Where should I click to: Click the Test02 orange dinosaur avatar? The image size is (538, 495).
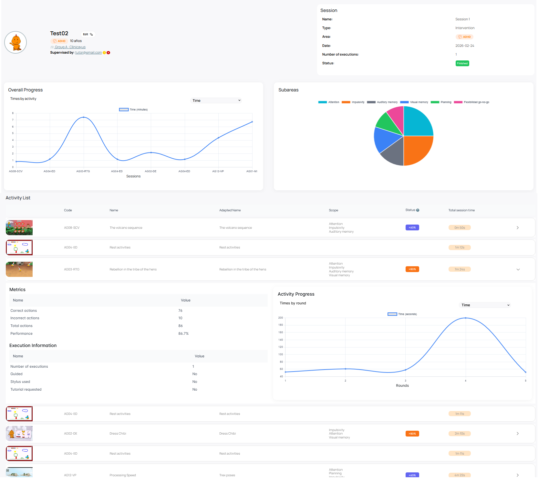tap(16, 42)
